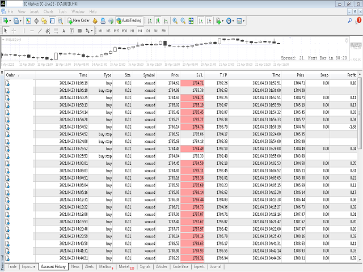Screen dimensions: 363x272
Task: Select the trendline tool
Action: click(40, 31)
